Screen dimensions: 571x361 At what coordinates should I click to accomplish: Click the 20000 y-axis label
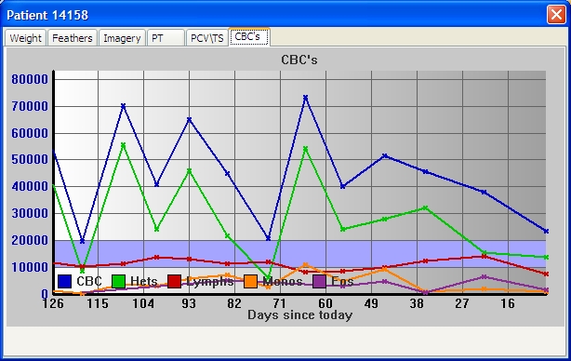point(30,240)
